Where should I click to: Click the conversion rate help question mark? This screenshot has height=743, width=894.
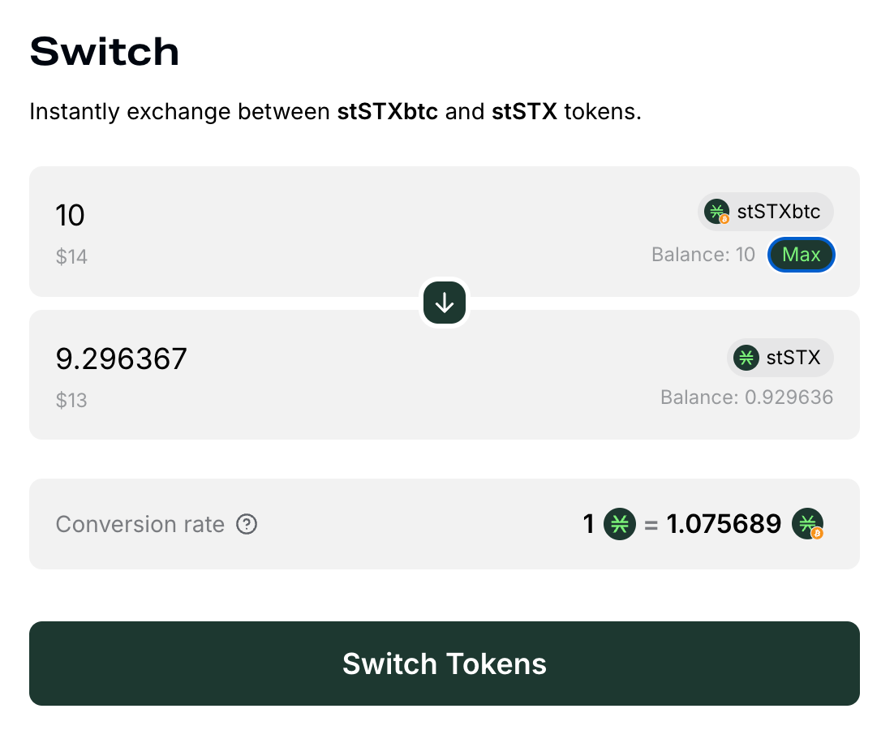(x=247, y=525)
